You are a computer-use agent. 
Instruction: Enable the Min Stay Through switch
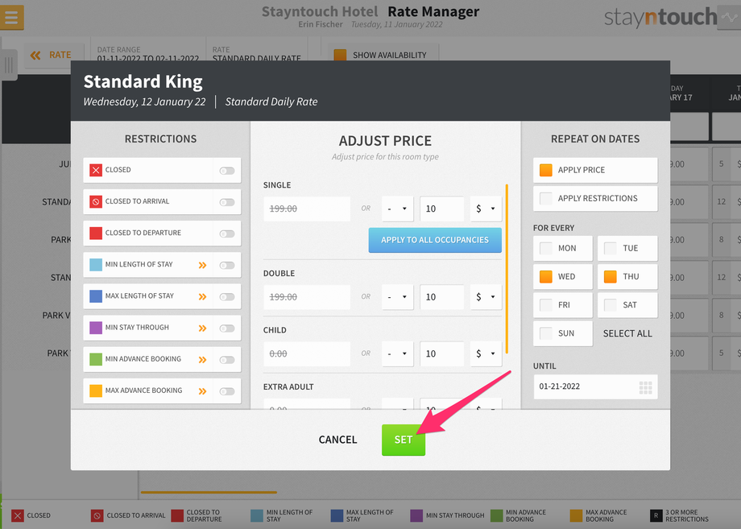click(227, 329)
